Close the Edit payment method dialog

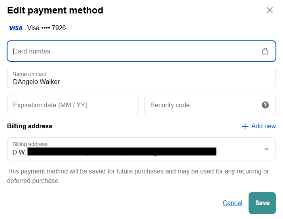tap(270, 10)
